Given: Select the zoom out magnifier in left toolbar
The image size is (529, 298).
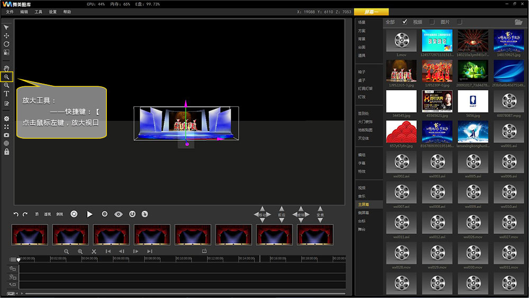Looking at the screenshot, I should (6, 85).
